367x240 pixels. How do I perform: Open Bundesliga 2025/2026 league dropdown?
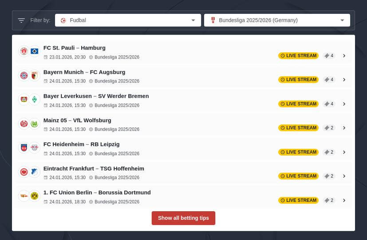pyautogui.click(x=277, y=20)
